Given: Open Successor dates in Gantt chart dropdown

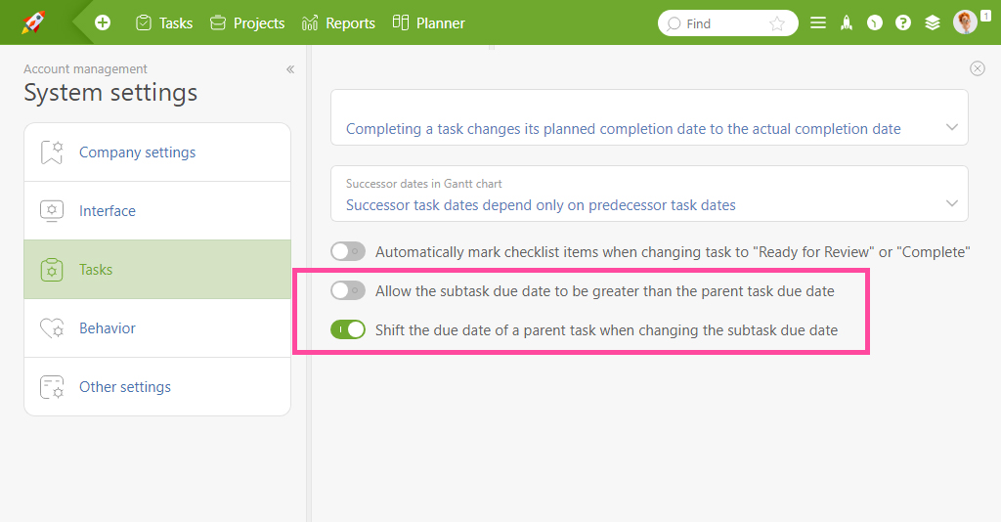Looking at the screenshot, I should (649, 194).
